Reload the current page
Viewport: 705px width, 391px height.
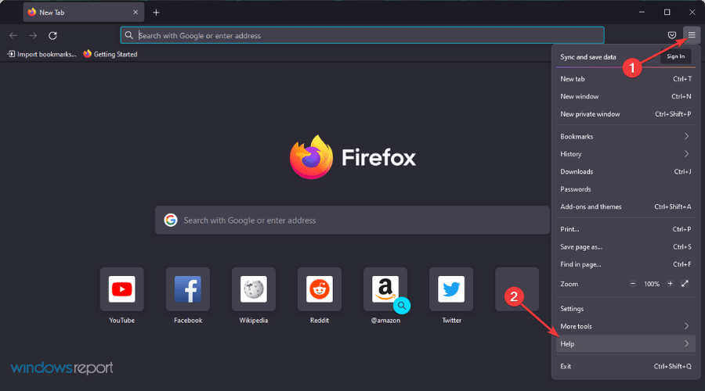point(52,35)
